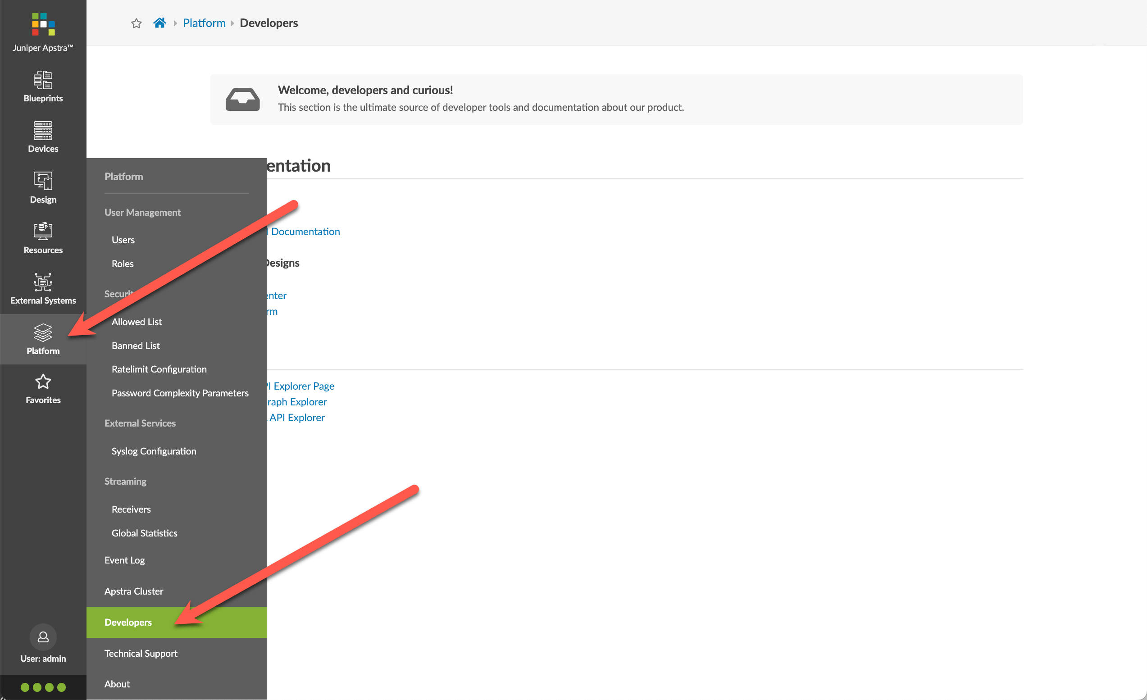Click Platform link in the breadcrumb
The width and height of the screenshot is (1147, 700).
point(205,23)
